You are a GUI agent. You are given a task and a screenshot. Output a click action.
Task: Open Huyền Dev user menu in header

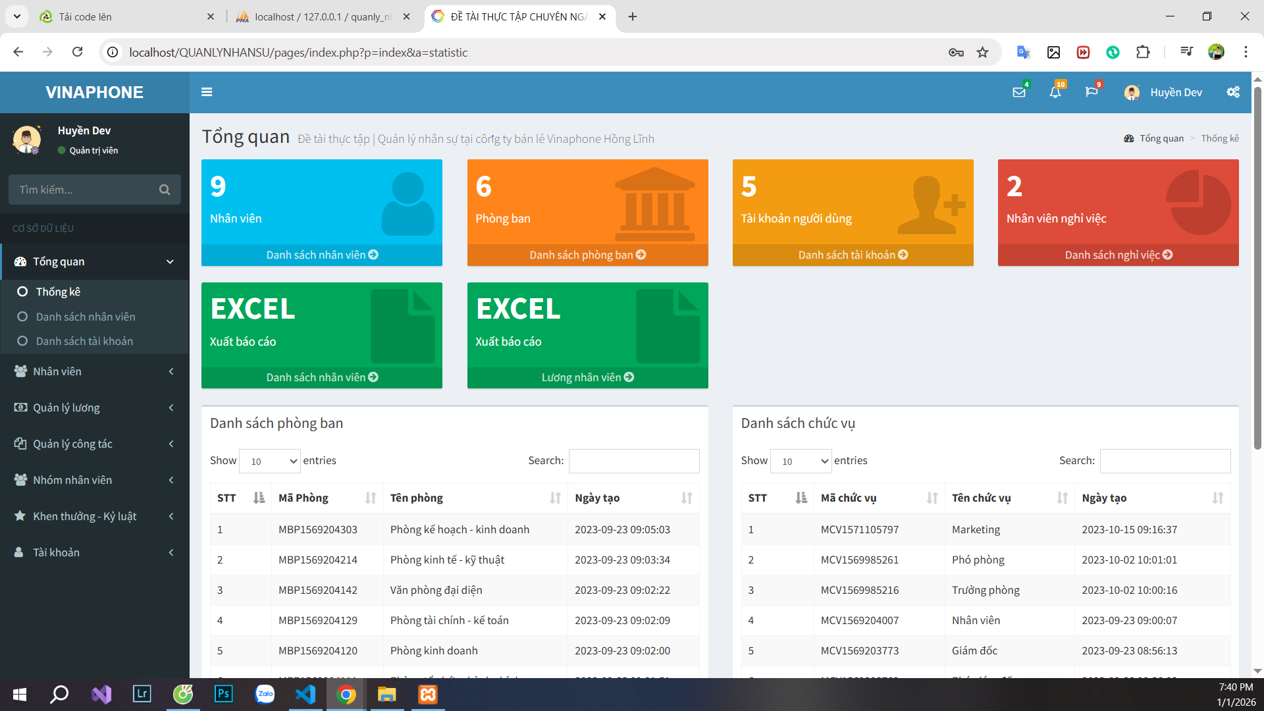[1163, 92]
